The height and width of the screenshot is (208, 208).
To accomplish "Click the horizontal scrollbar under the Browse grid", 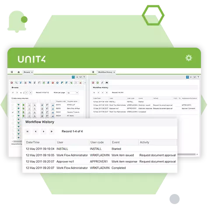I will 18,142.
